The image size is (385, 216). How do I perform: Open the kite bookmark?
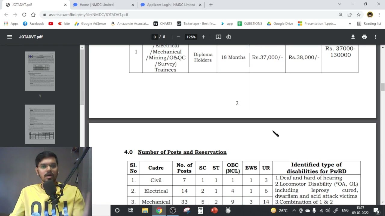[64, 24]
